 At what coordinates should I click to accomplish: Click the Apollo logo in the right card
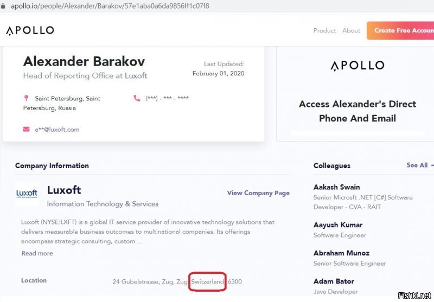(x=358, y=66)
